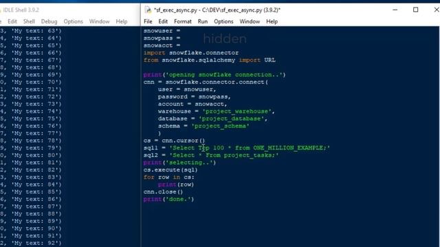This screenshot has width=440, height=247.
Task: Open the Edit menu in the editor window
Action: [x=163, y=21]
